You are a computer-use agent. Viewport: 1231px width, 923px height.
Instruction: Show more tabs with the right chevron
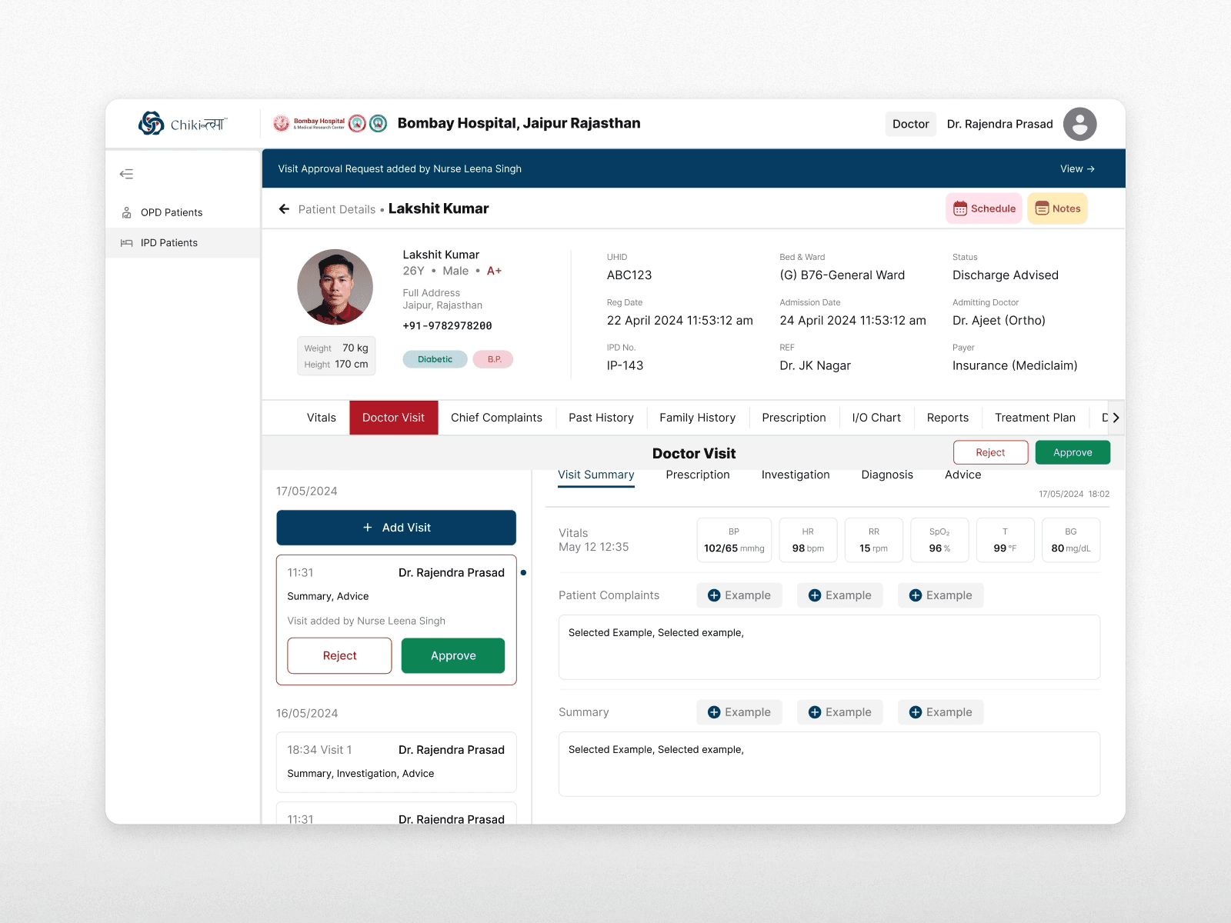point(1116,418)
